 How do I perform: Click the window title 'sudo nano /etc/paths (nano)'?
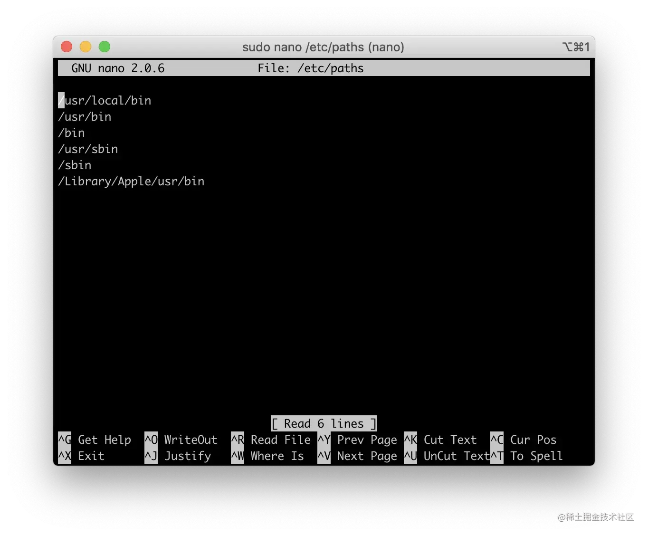tap(323, 47)
